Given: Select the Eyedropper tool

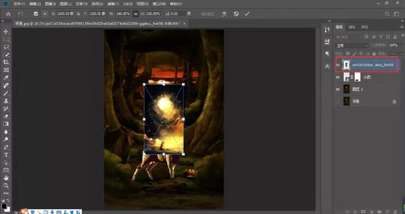Looking at the screenshot, I should pos(6,77).
